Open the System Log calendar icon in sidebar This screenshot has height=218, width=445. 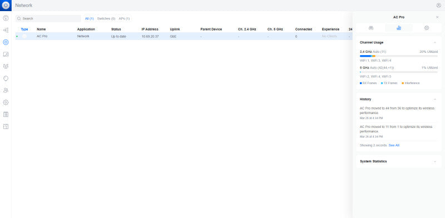pyautogui.click(x=6, y=115)
